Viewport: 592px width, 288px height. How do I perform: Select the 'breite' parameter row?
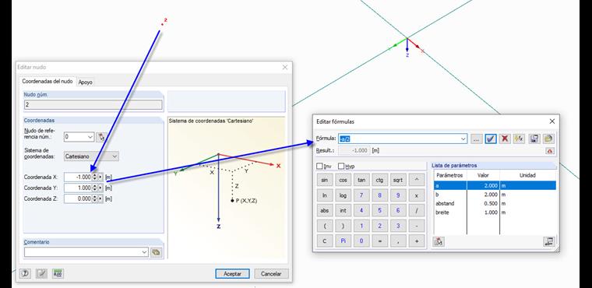pyautogui.click(x=495, y=212)
